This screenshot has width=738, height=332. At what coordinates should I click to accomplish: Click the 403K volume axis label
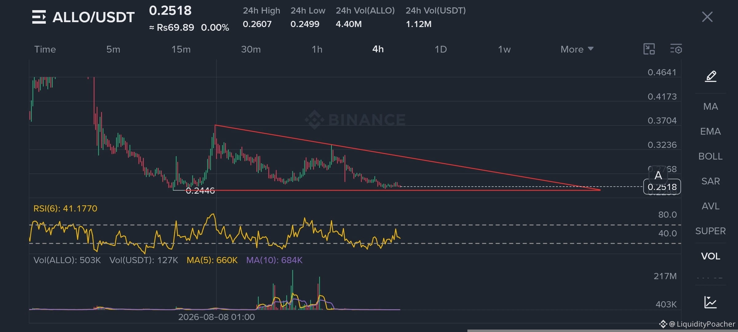pyautogui.click(x=666, y=304)
